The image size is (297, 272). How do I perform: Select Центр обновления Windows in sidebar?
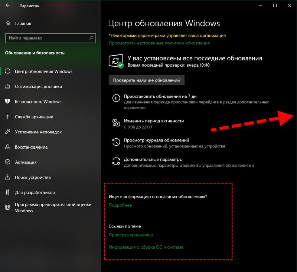[x=43, y=72]
